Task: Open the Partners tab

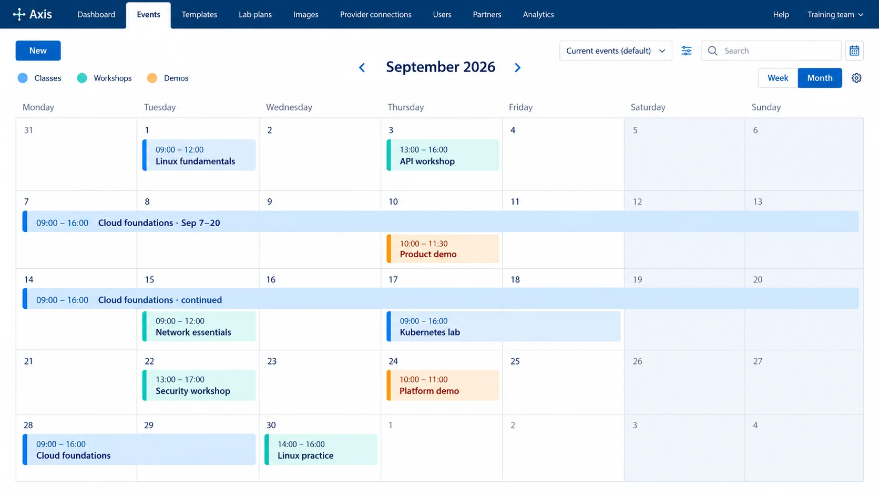Action: (487, 14)
